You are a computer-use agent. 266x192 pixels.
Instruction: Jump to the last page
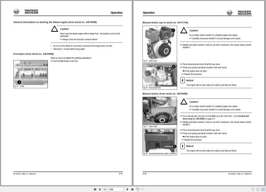tap(132, 189)
